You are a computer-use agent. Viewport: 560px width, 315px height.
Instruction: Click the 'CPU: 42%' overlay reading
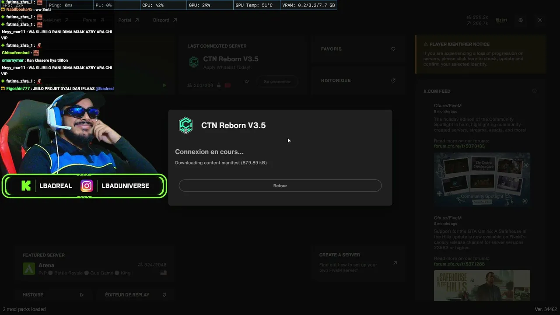click(153, 5)
